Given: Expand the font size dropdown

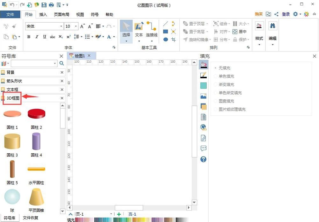Looking at the screenshot, I should point(76,26).
